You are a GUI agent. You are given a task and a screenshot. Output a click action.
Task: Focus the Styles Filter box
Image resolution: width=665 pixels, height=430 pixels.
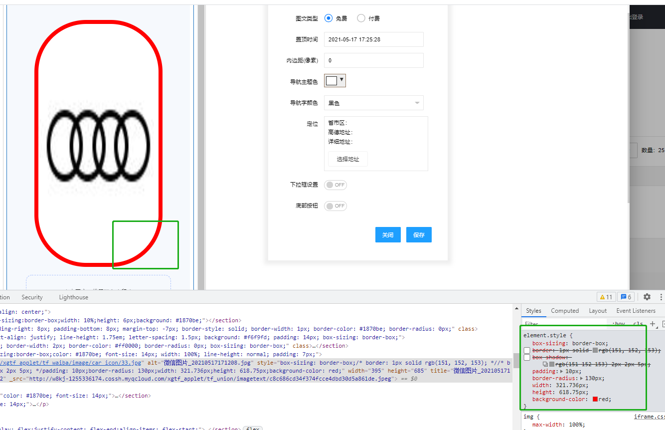click(x=564, y=324)
